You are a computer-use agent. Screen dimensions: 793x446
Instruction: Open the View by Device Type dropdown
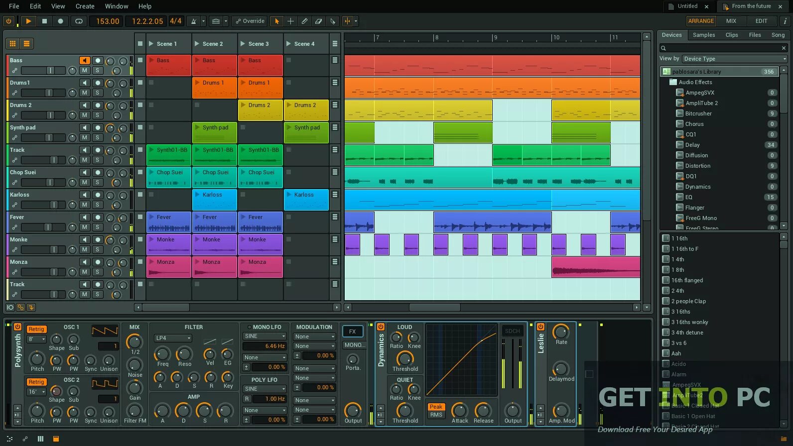pos(735,59)
